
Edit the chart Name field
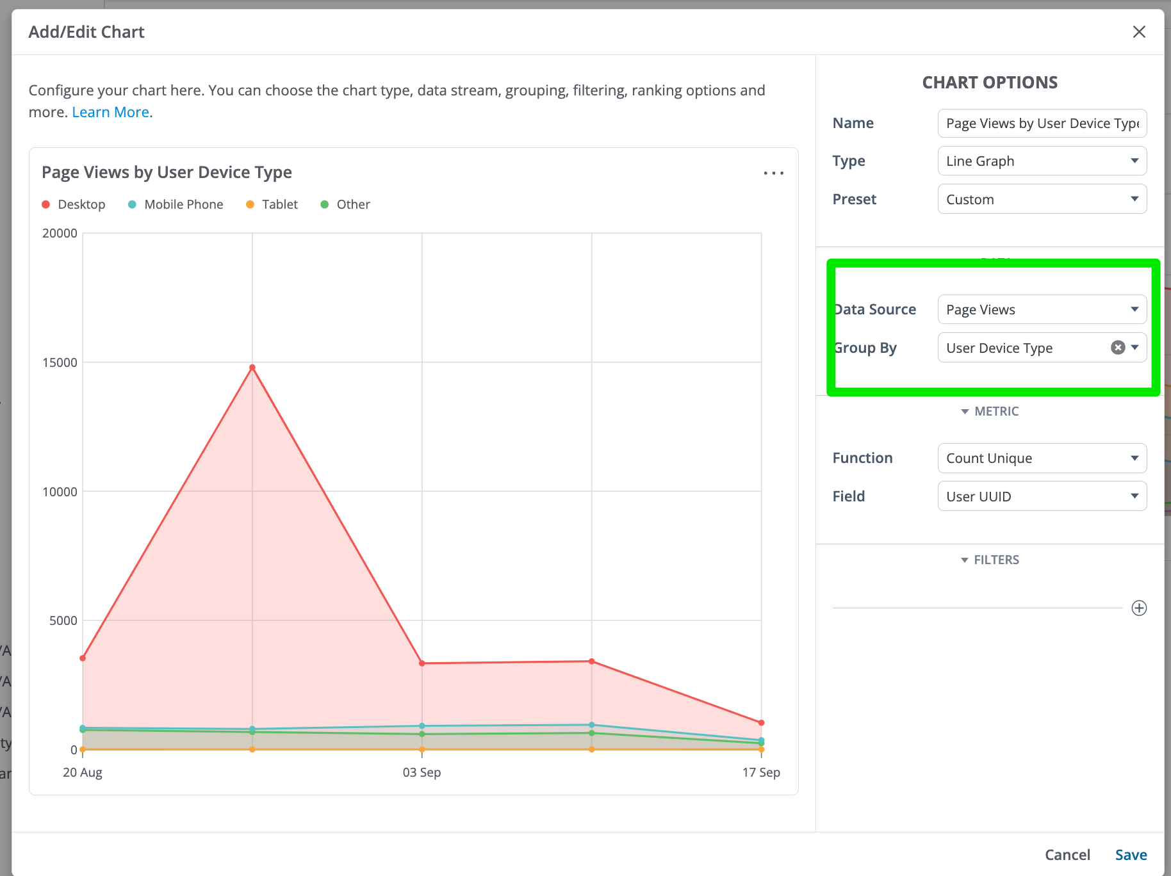point(1042,124)
